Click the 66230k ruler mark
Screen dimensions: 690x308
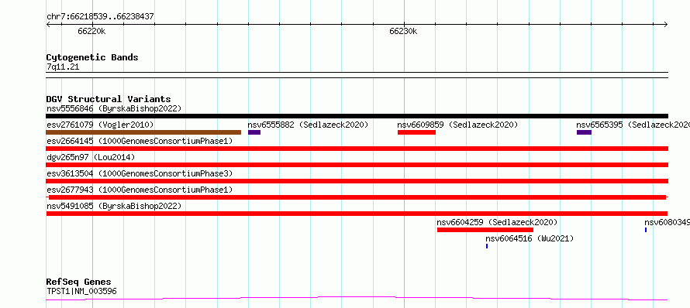tap(403, 31)
